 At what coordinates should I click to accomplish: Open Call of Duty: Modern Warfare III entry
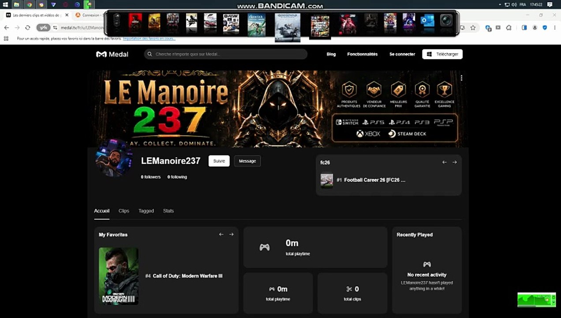(187, 276)
